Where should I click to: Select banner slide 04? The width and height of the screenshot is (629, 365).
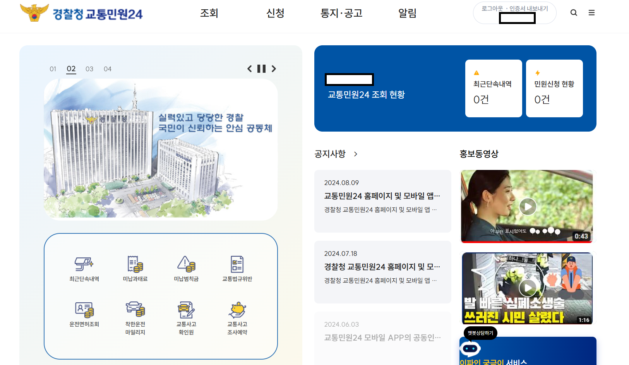(108, 69)
